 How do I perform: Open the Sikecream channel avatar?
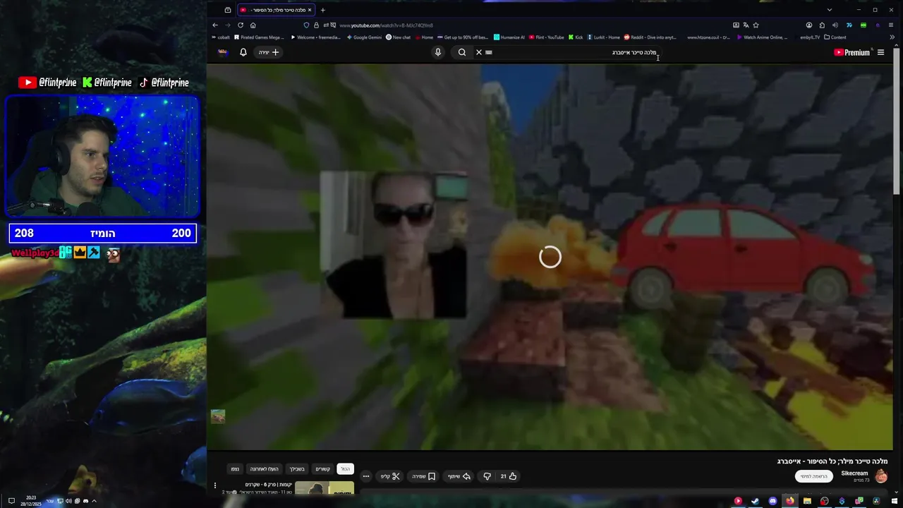(881, 476)
